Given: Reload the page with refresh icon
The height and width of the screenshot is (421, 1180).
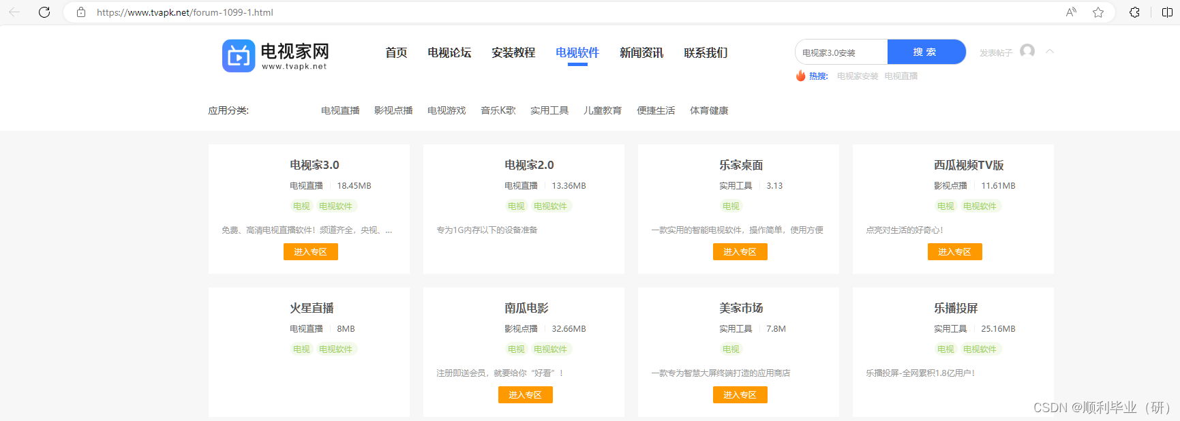Looking at the screenshot, I should click(x=44, y=12).
